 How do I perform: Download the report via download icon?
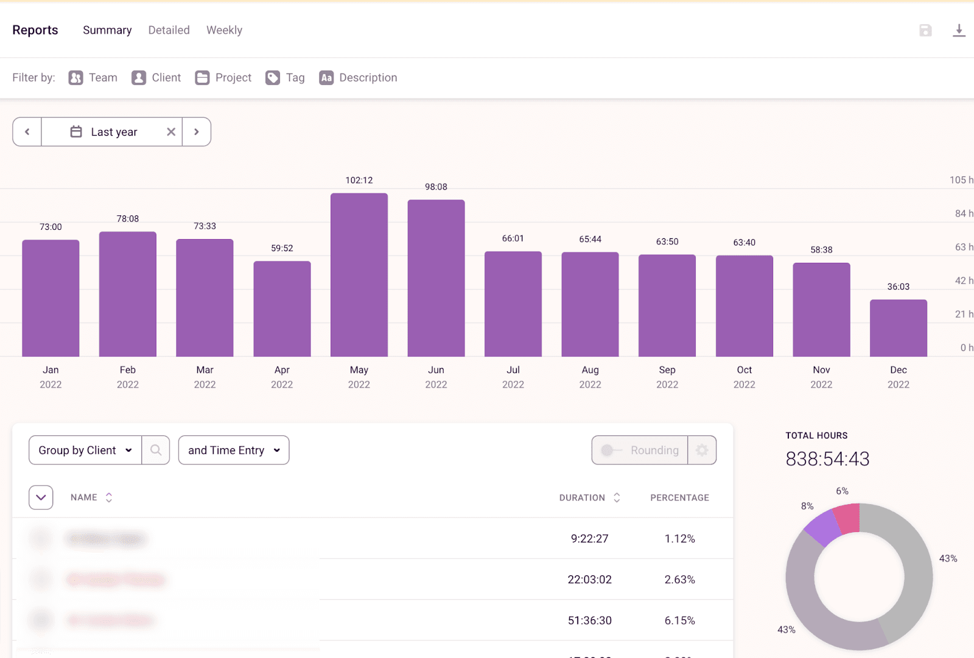959,30
